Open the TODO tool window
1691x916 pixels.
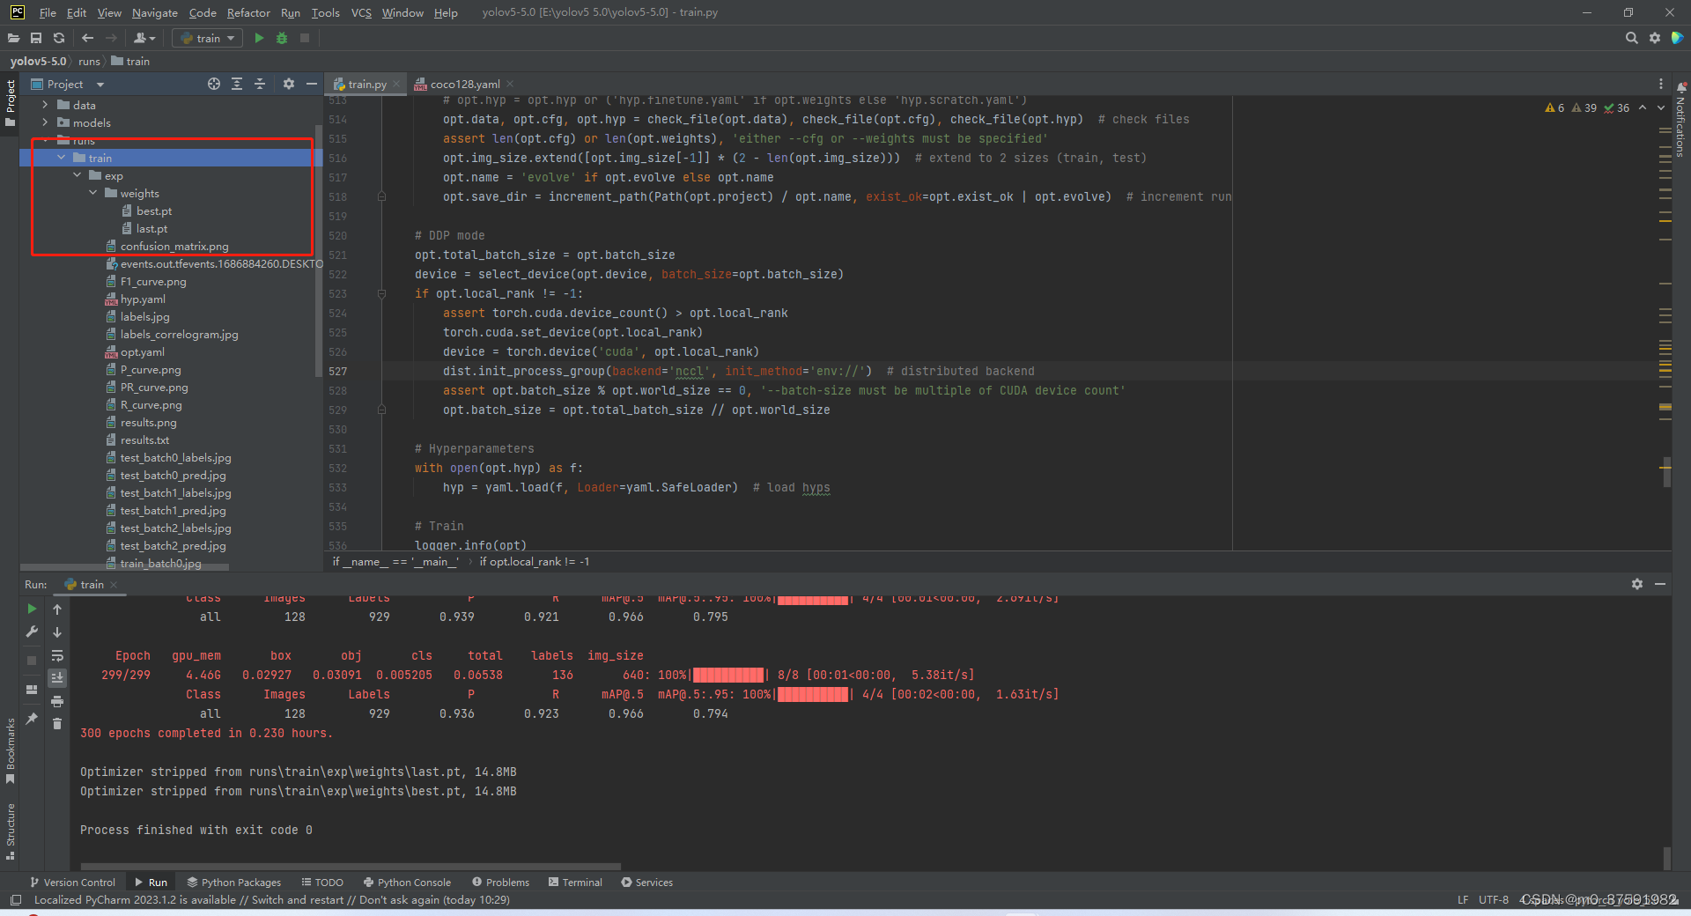tap(322, 882)
